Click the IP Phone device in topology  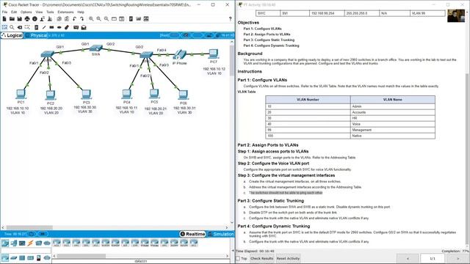click(179, 55)
